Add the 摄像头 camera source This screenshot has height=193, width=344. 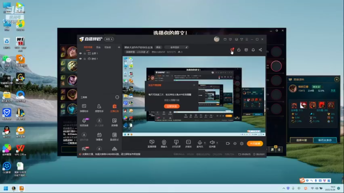[x=164, y=144]
